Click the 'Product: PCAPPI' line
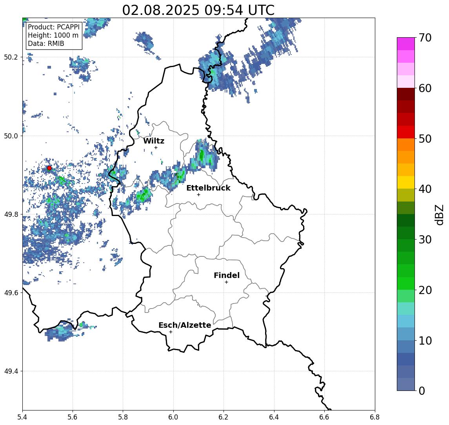The height and width of the screenshot is (425, 449). 54,27
